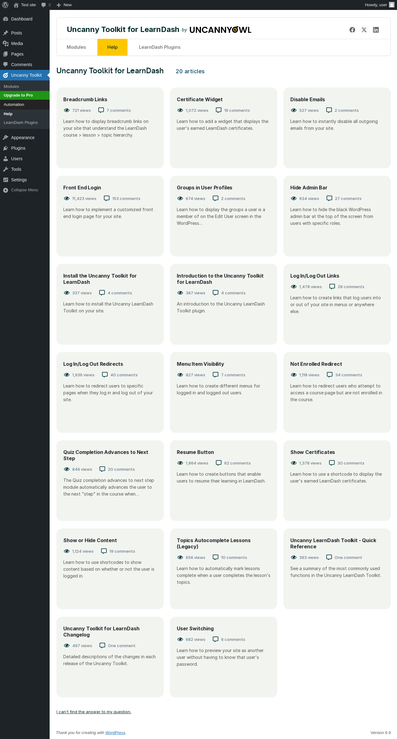Switch to the Modules tab

[x=76, y=47]
